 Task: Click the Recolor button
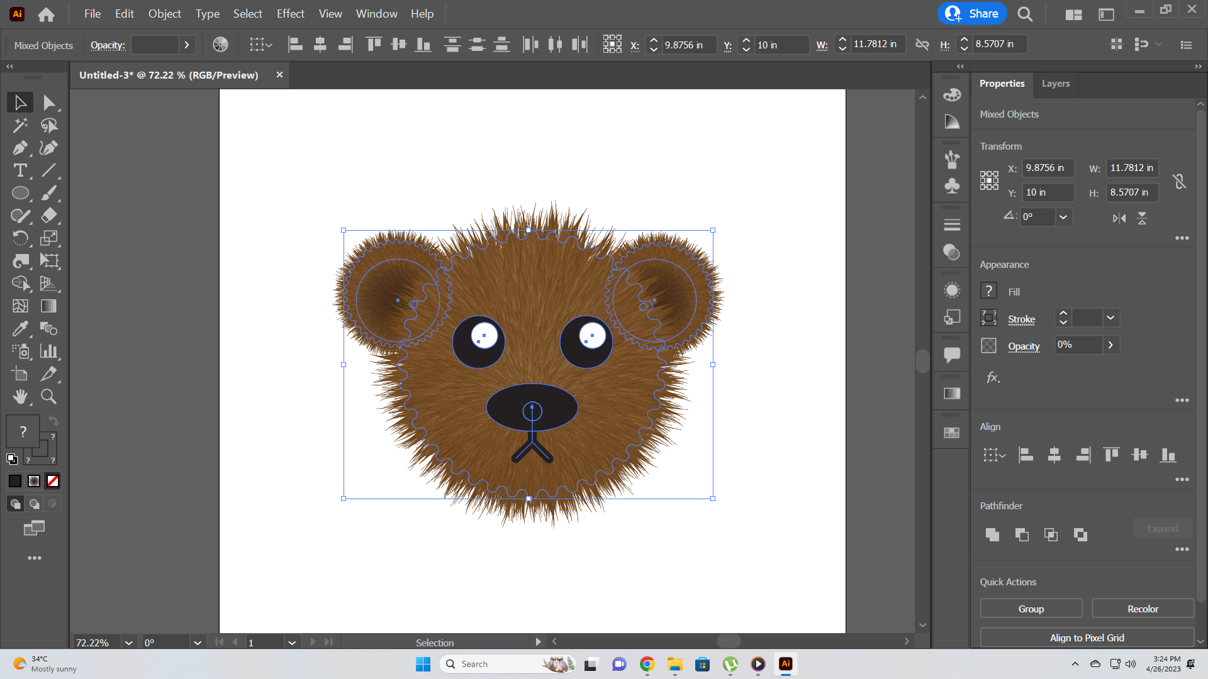click(1143, 609)
